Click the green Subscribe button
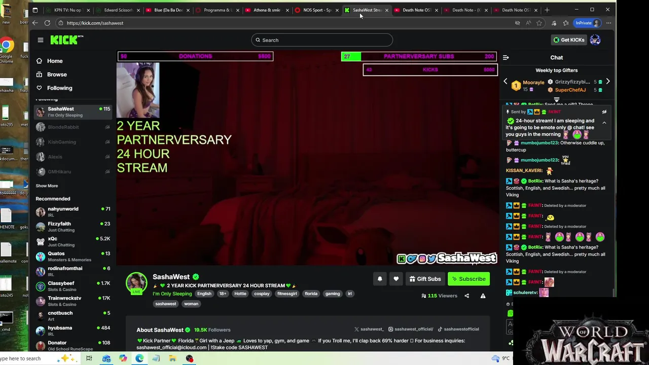The height and width of the screenshot is (365, 649). click(x=469, y=279)
